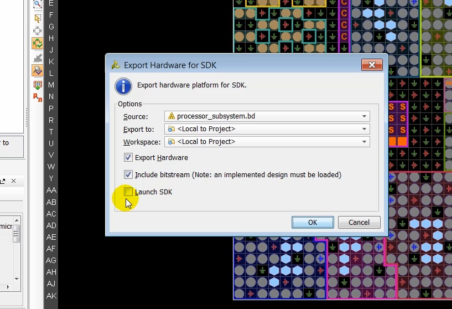Toggle the highlighted pin check icon
The width and height of the screenshot is (452, 309).
pos(38,70)
